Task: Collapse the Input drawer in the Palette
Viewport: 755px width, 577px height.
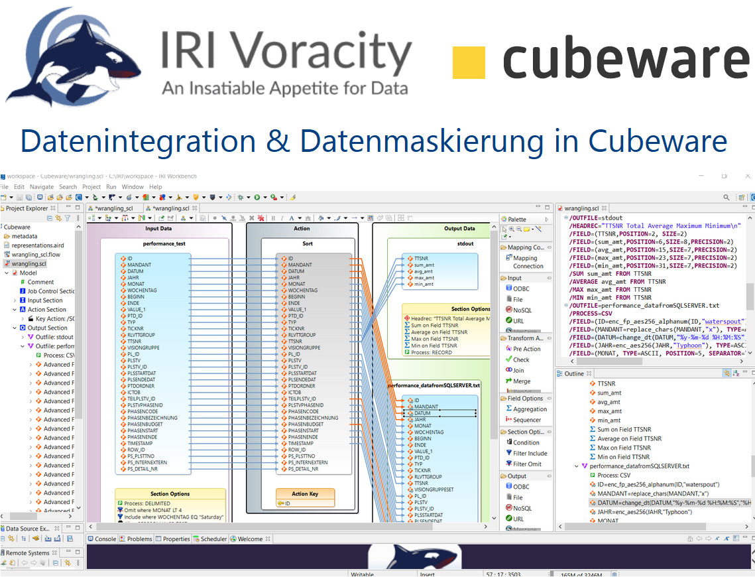Action: pos(549,278)
